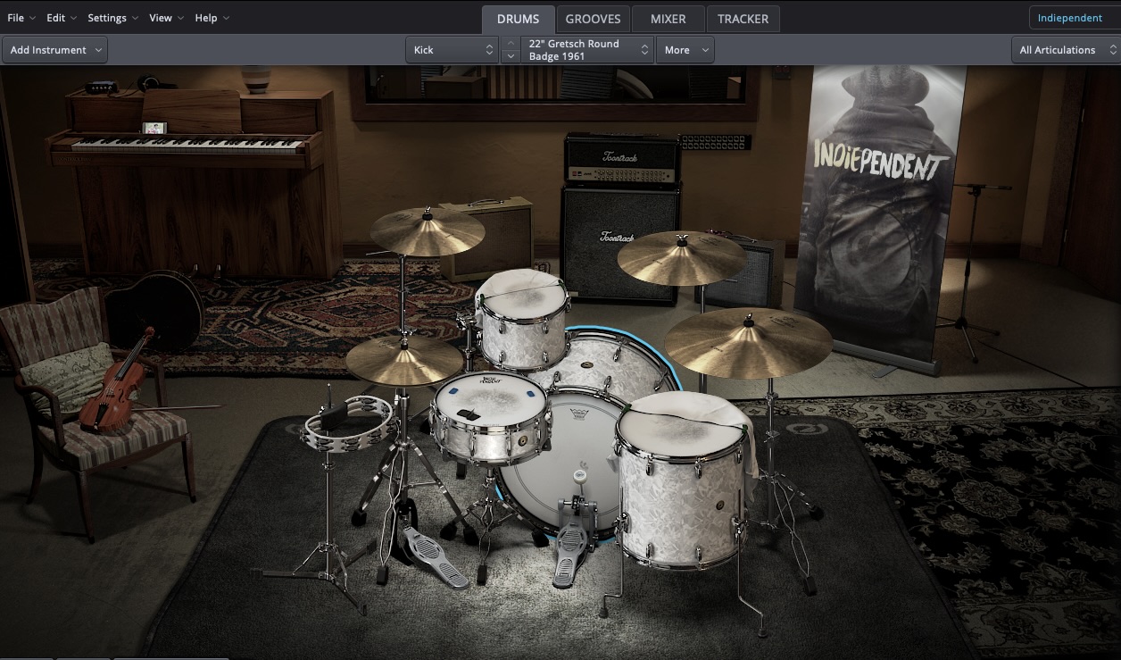Image resolution: width=1121 pixels, height=660 pixels.
Task: Select the snare drum in the kit
Action: (x=490, y=419)
